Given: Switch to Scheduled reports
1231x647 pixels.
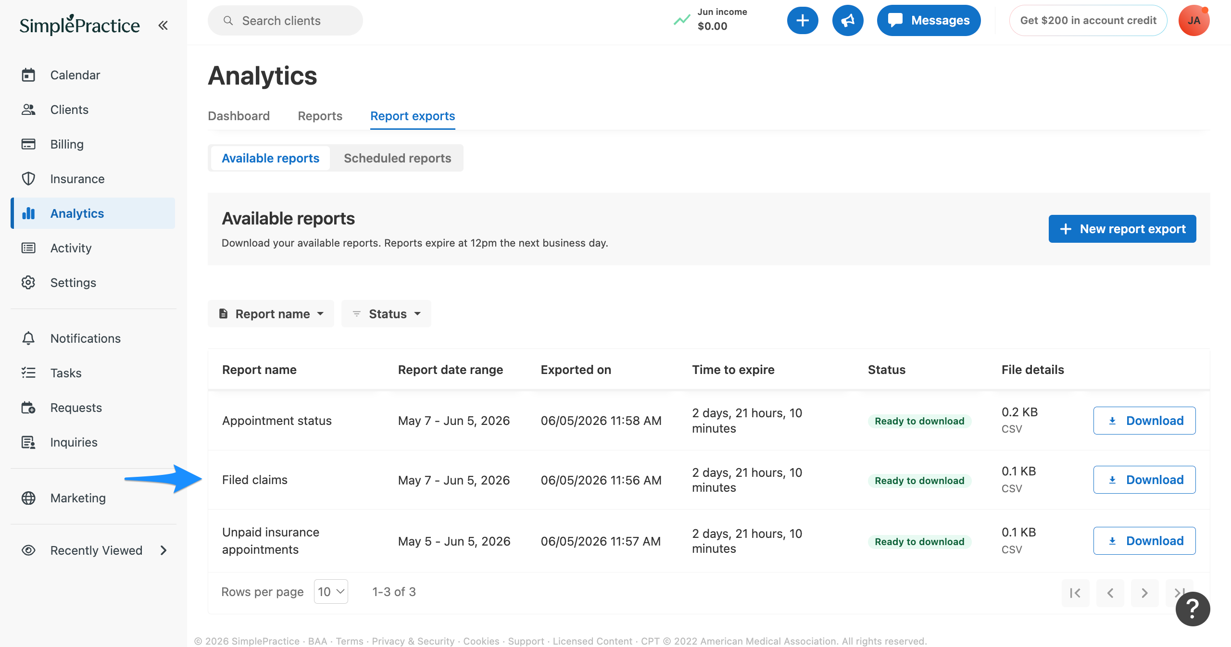Looking at the screenshot, I should [x=397, y=158].
